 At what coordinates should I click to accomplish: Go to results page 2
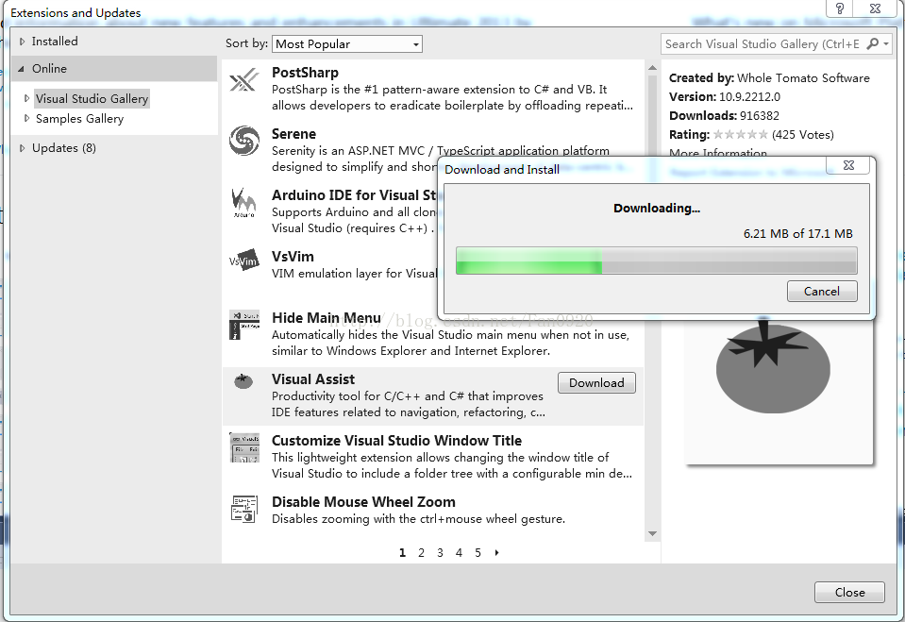[x=421, y=553]
